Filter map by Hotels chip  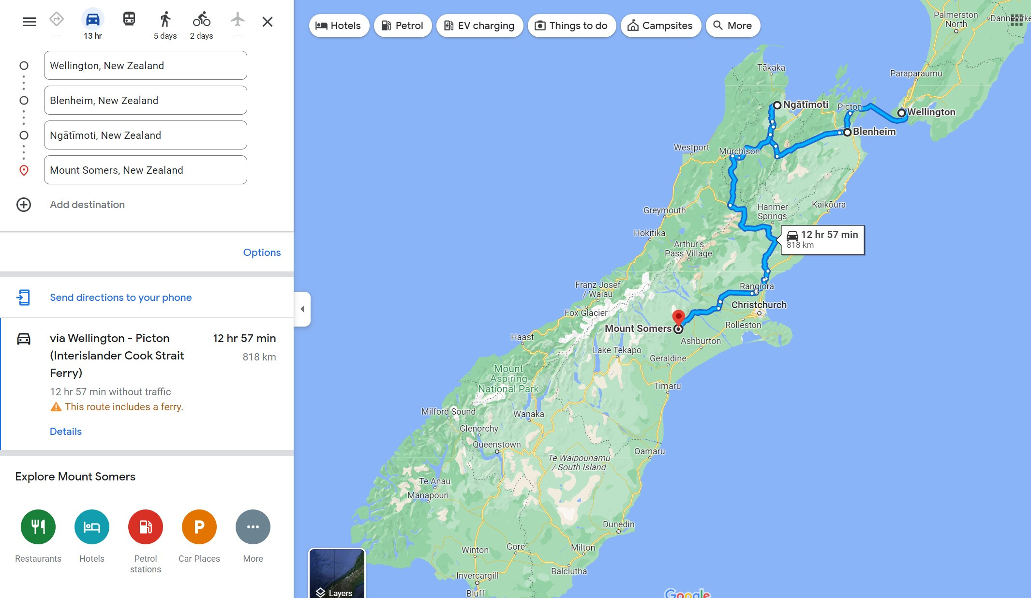pos(339,26)
